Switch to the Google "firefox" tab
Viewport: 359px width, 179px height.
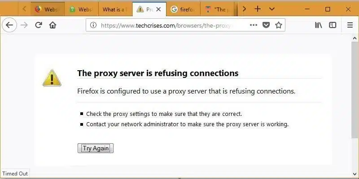click(x=183, y=9)
